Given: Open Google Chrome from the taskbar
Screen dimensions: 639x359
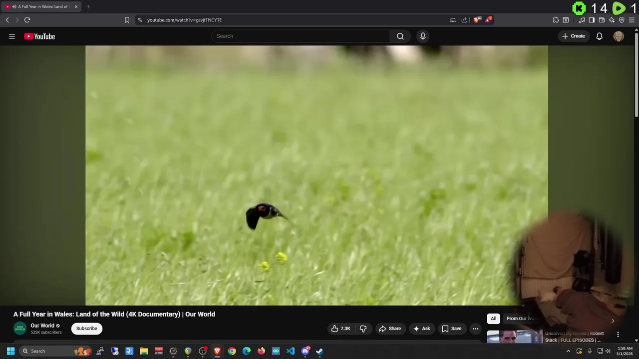Looking at the screenshot, I should tap(232, 351).
